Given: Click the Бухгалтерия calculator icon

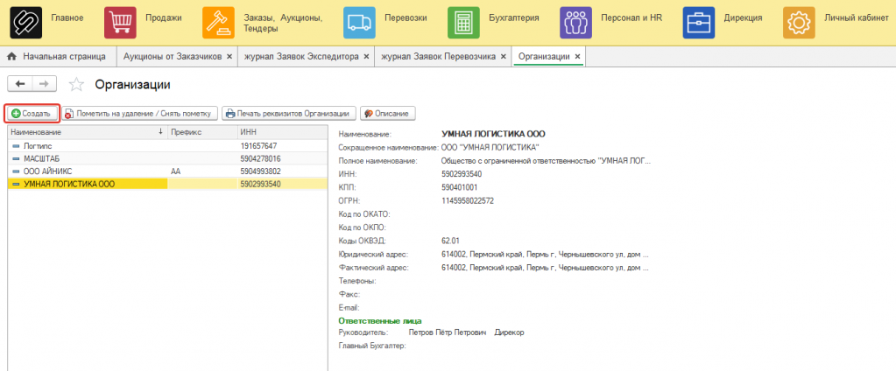Looking at the screenshot, I should click(x=463, y=22).
